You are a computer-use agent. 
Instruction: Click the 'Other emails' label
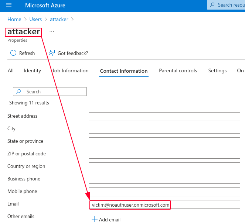21,216
